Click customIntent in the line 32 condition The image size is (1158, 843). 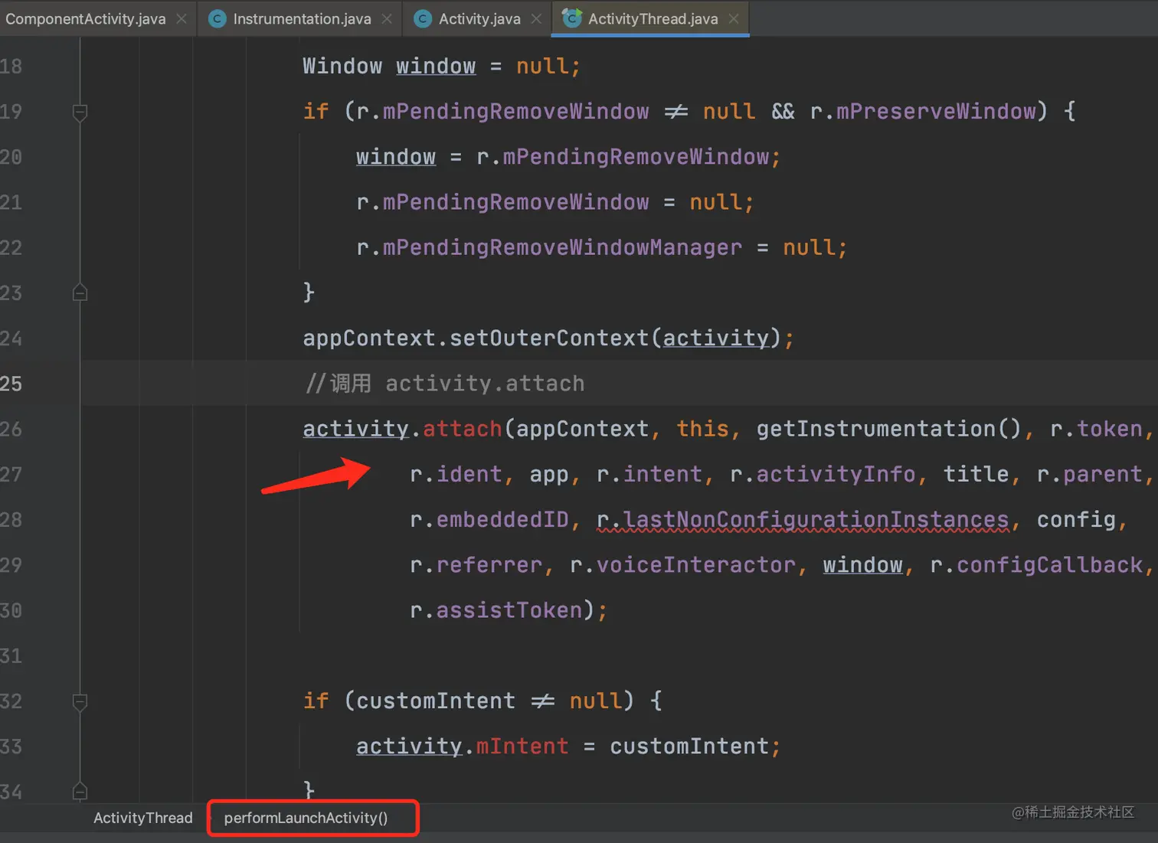[436, 701]
